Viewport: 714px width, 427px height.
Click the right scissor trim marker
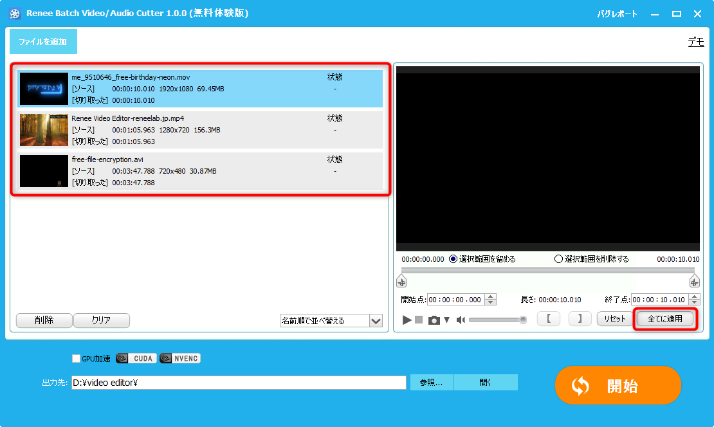[695, 281]
